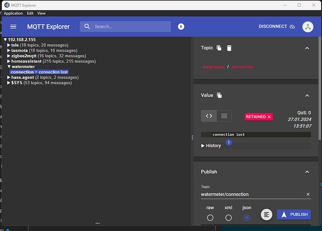This screenshot has height=231, width=322.
Task: Click the vertical panel splitter handle
Action: [192, 137]
